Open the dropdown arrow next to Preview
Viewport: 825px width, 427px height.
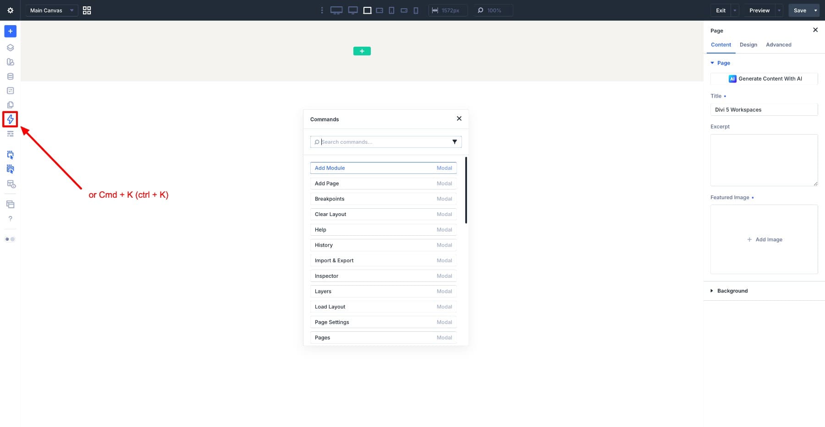click(x=779, y=10)
